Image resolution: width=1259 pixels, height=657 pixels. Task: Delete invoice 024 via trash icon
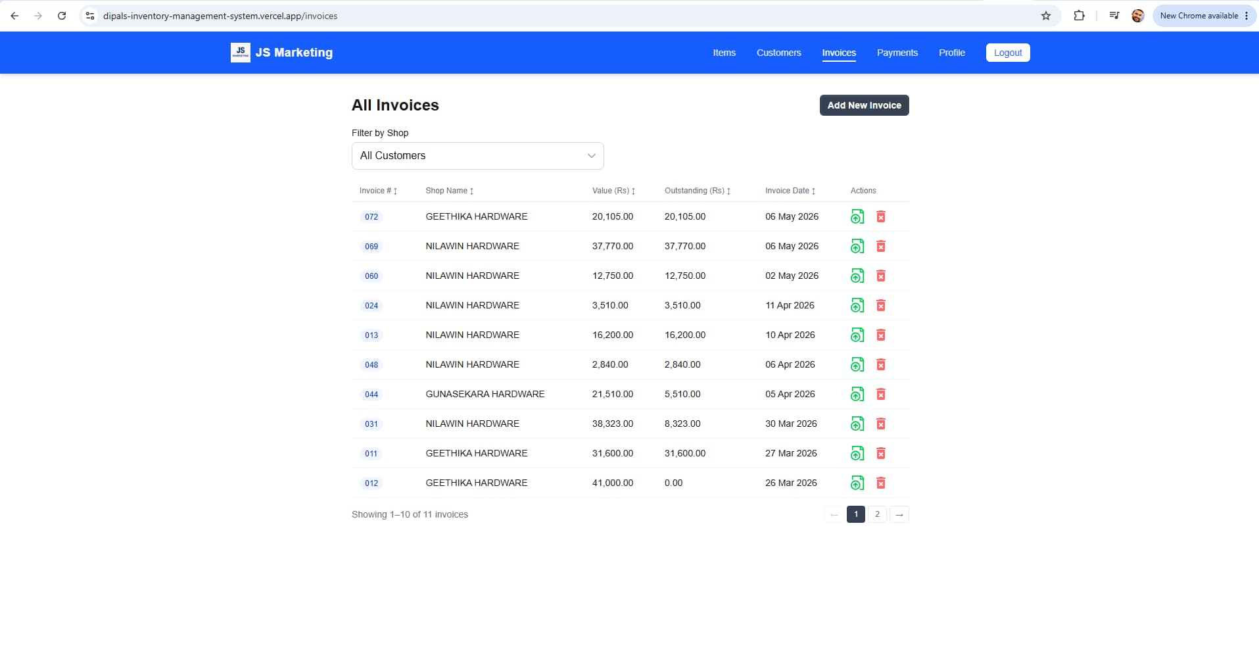click(881, 305)
